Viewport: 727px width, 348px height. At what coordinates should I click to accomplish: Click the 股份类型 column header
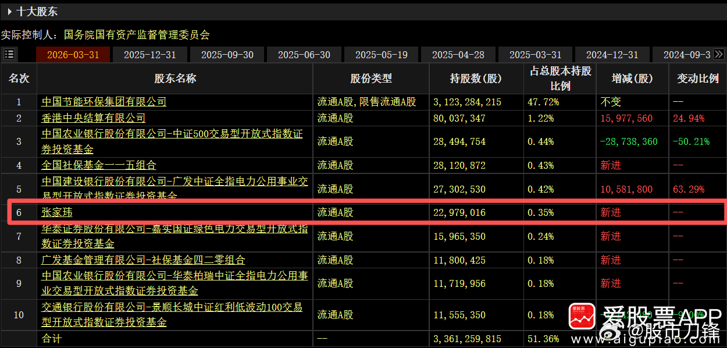pyautogui.click(x=371, y=79)
